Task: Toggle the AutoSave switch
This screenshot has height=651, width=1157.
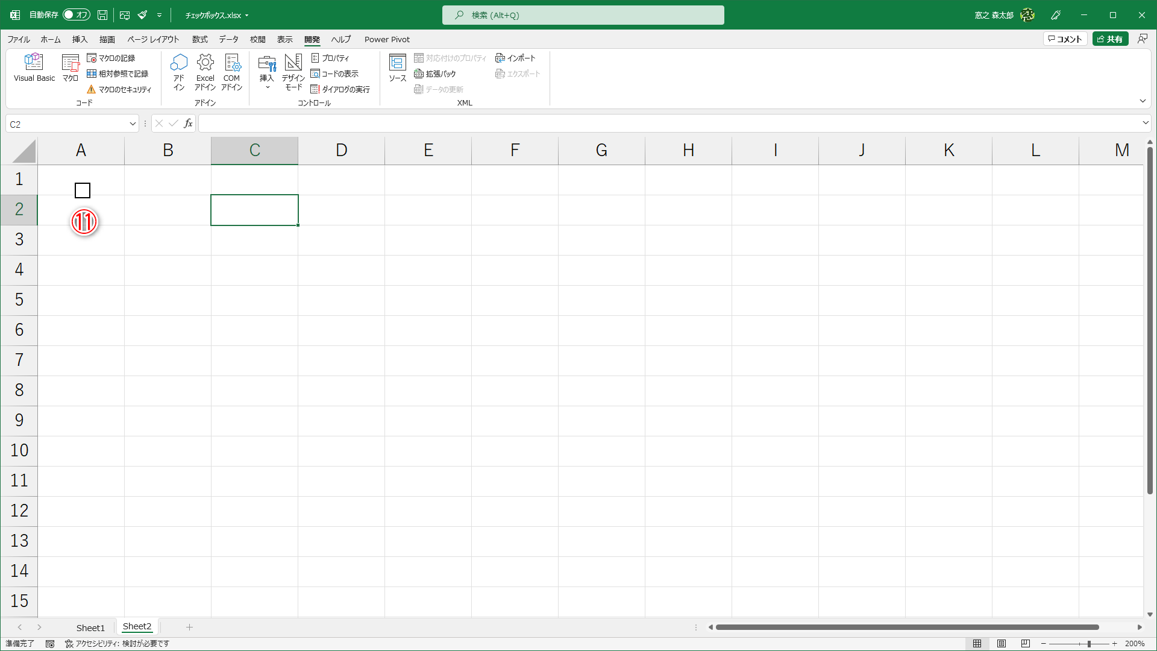Action: tap(77, 14)
